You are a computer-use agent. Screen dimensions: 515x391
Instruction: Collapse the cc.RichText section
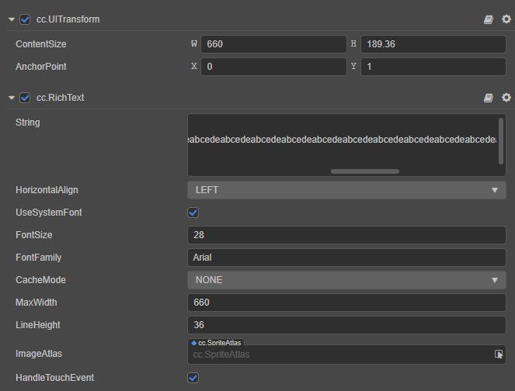11,98
